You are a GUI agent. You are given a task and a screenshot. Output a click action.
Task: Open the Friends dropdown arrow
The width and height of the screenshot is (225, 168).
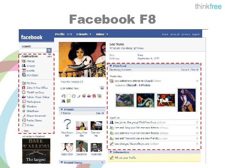tap(90, 34)
